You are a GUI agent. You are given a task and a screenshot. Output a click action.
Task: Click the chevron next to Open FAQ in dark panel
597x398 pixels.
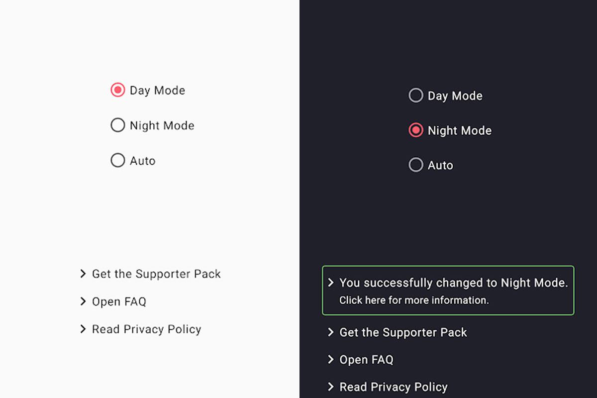click(330, 359)
